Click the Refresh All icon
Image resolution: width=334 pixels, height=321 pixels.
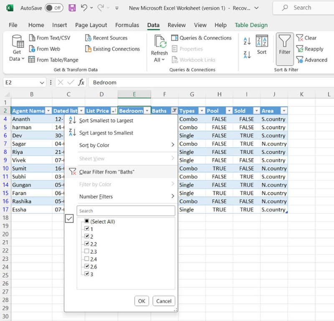159,42
